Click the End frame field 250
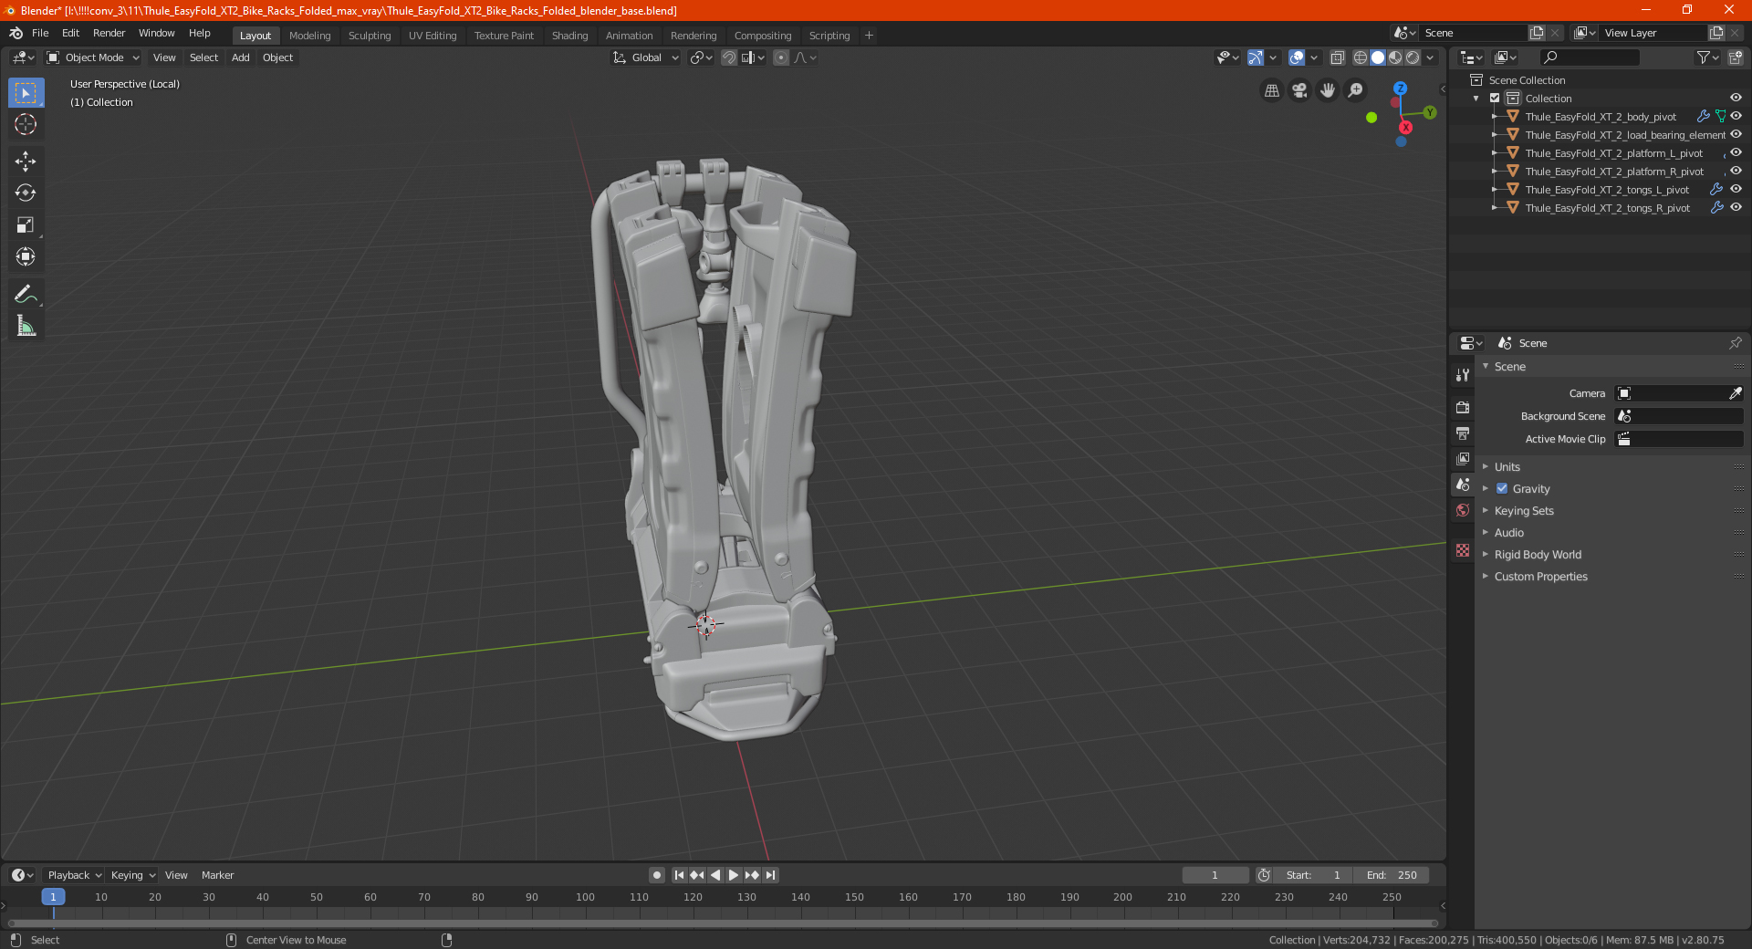This screenshot has height=949, width=1752. pos(1392,875)
